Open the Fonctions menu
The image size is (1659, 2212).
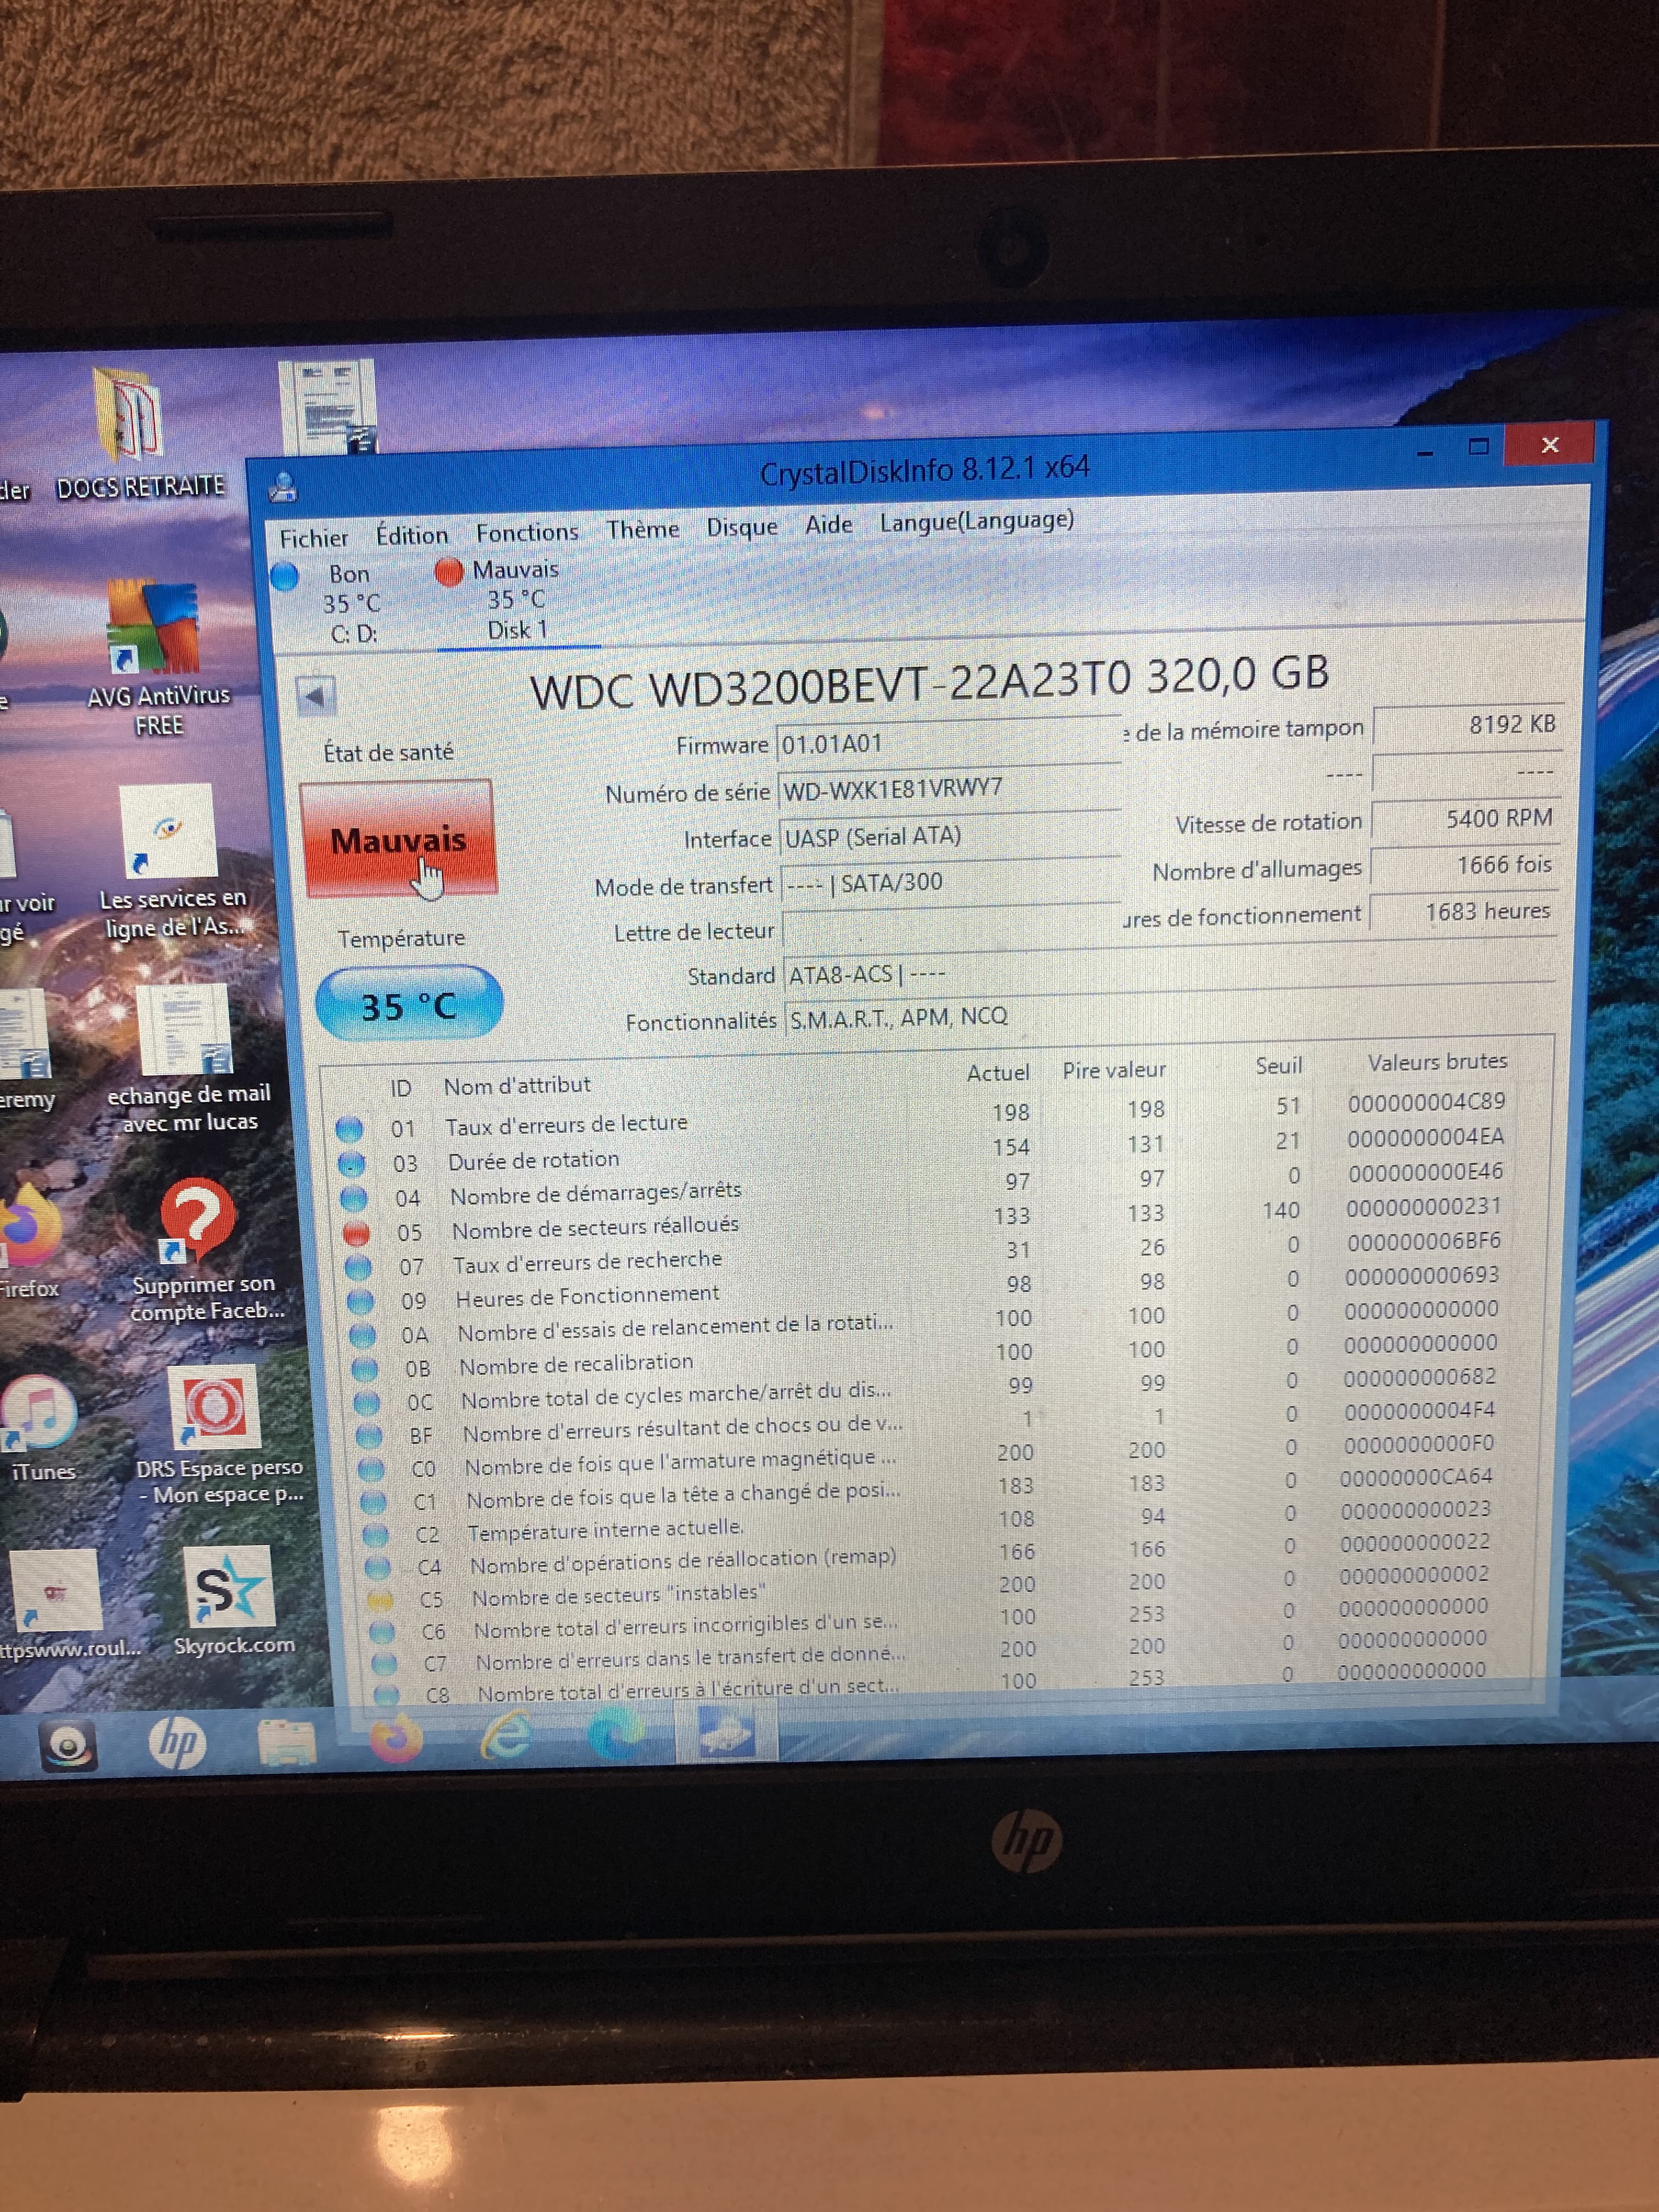click(x=527, y=532)
